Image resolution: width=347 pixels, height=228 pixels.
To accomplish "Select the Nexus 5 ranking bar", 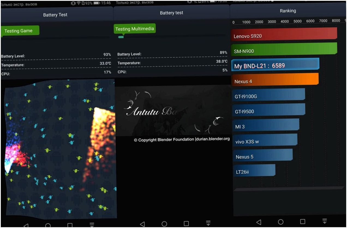I will tap(263, 155).
